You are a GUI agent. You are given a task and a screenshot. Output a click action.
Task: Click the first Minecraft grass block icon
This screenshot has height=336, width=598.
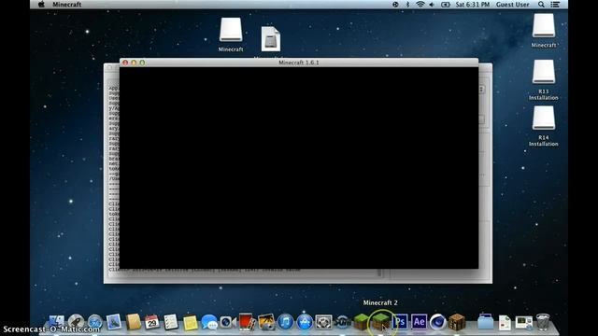[362, 322]
